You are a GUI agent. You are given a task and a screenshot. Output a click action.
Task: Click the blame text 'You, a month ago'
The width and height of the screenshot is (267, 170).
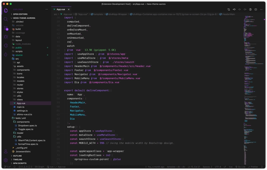click(x=155, y=167)
